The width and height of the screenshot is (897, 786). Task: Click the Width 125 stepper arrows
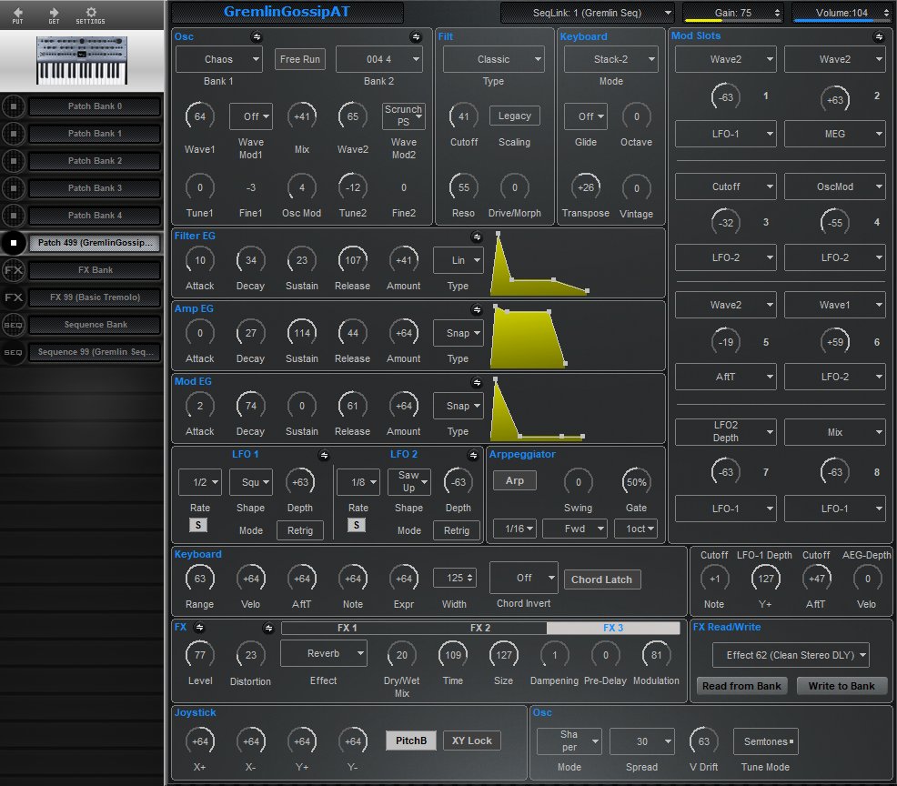[x=470, y=579]
